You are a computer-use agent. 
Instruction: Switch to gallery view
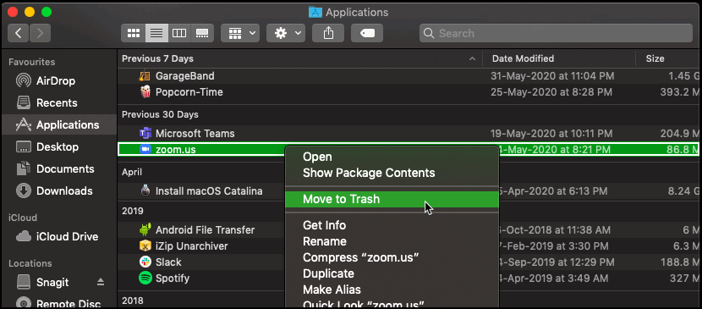(x=202, y=33)
